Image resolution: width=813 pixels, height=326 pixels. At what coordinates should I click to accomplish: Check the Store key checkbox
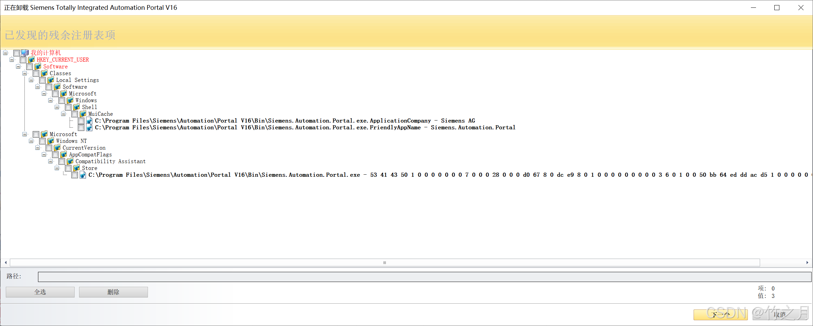click(68, 168)
